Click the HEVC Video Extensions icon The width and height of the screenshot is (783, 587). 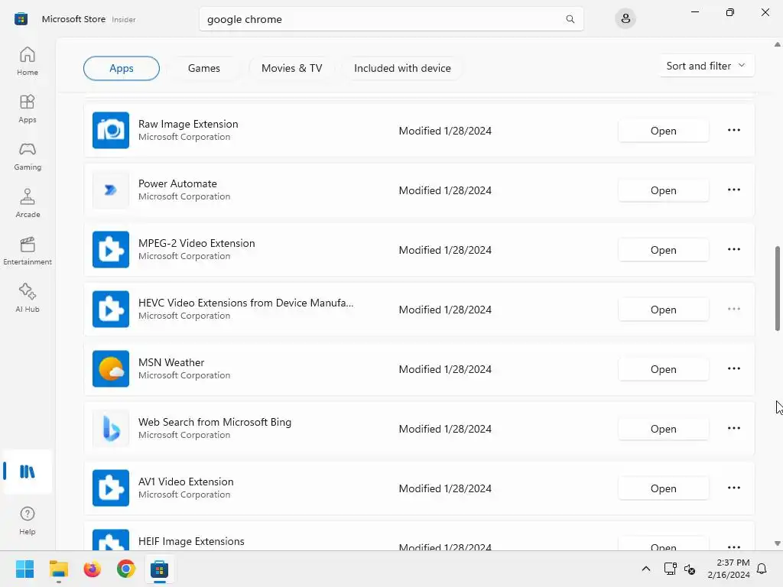click(111, 310)
